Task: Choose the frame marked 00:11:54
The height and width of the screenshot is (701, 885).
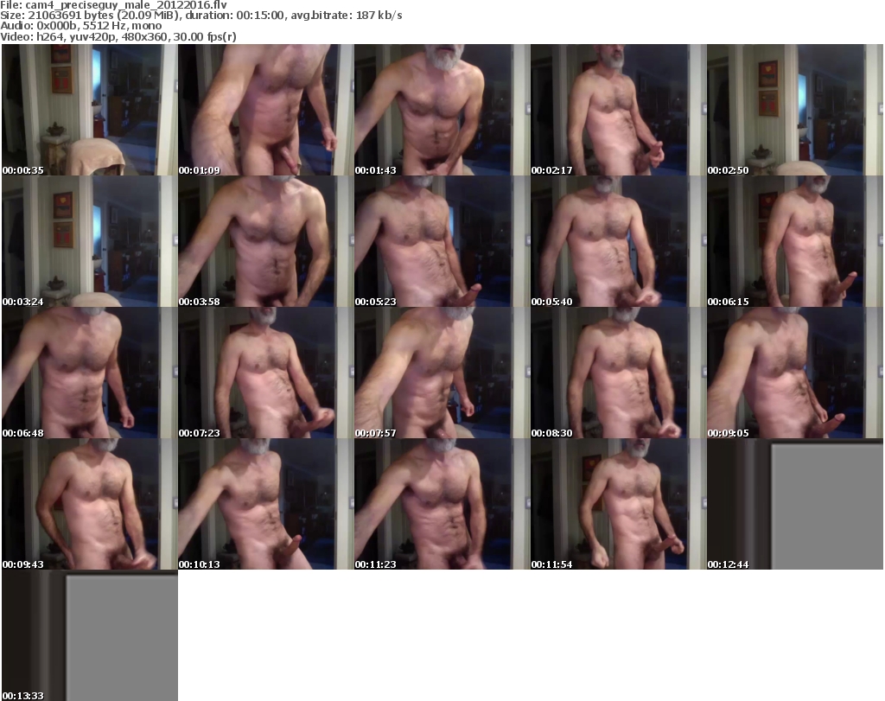Action: point(619,504)
